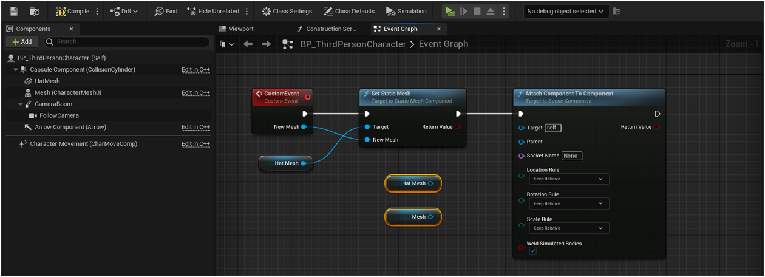This screenshot has width=765, height=277.
Task: Open the debug object selector dropdown
Action: coord(566,11)
